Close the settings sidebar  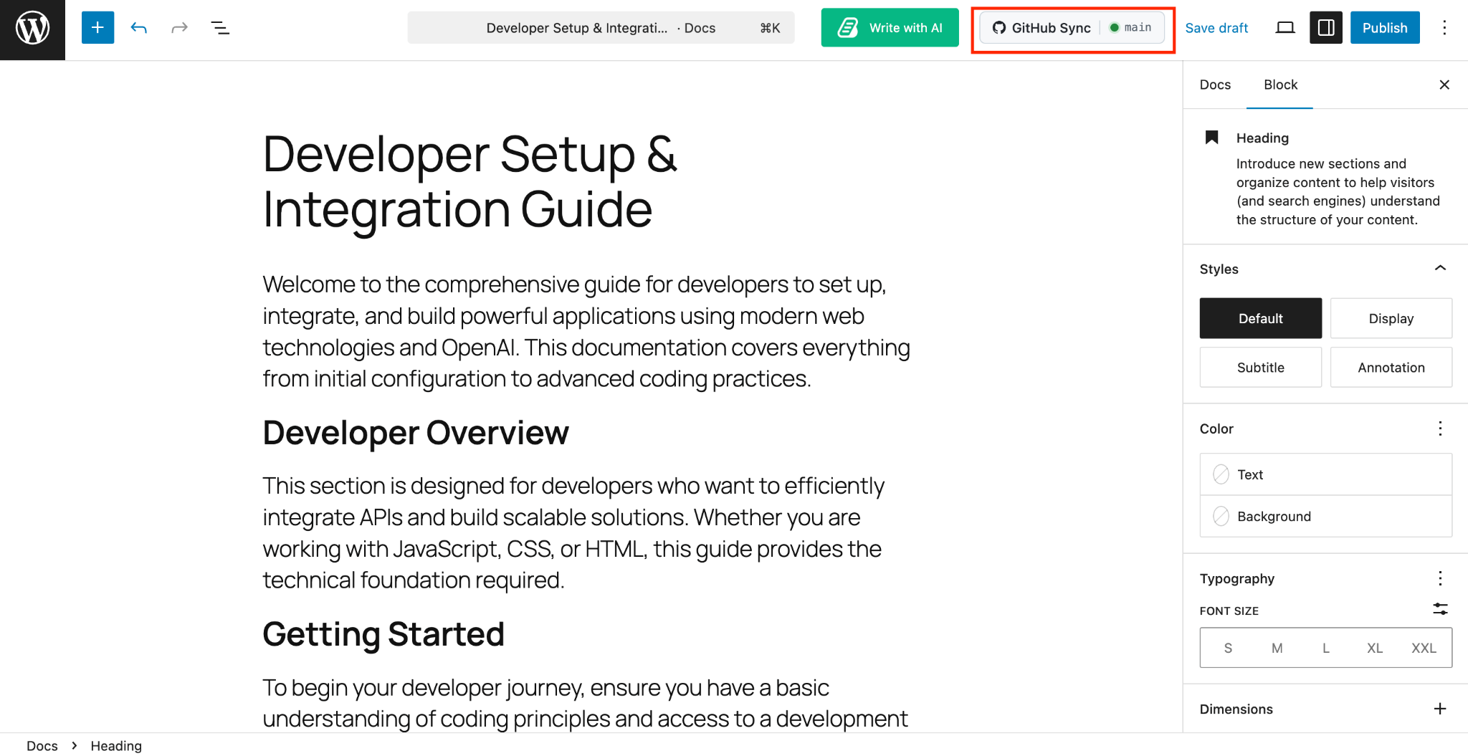click(1444, 85)
